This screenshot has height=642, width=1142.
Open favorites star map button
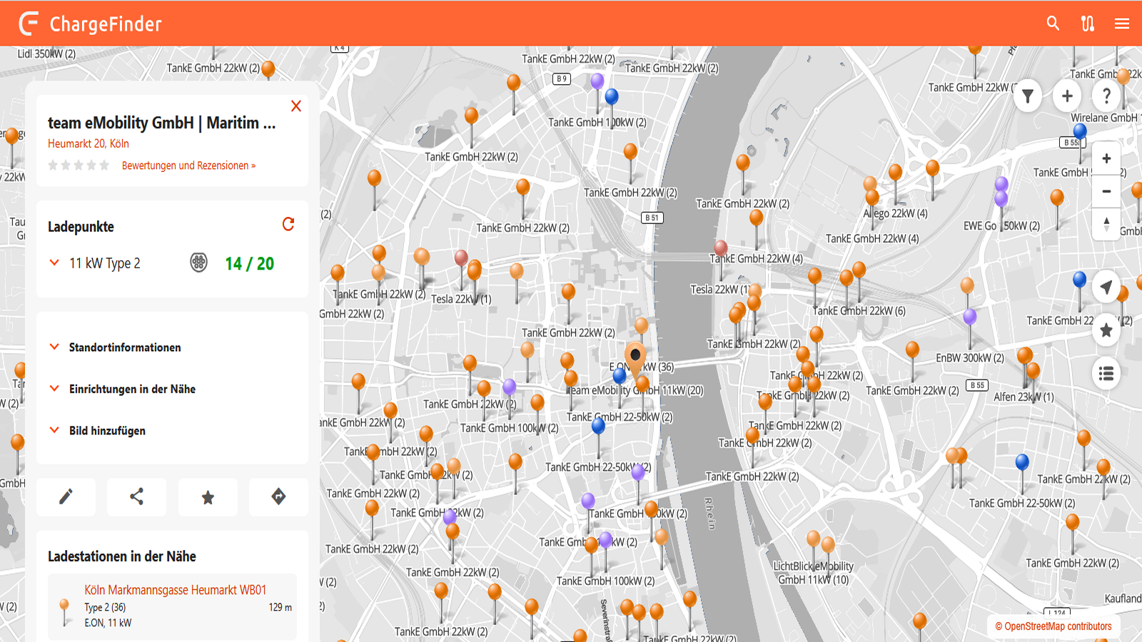1106,330
